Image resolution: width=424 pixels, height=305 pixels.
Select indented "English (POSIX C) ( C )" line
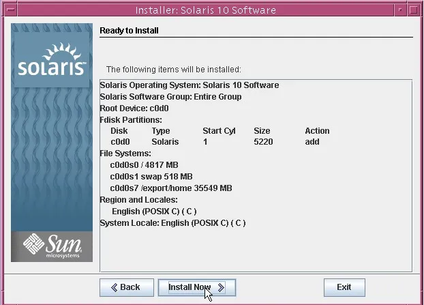coord(154,212)
